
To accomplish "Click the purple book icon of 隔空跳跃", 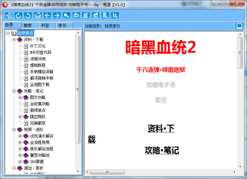I will tap(26, 117).
